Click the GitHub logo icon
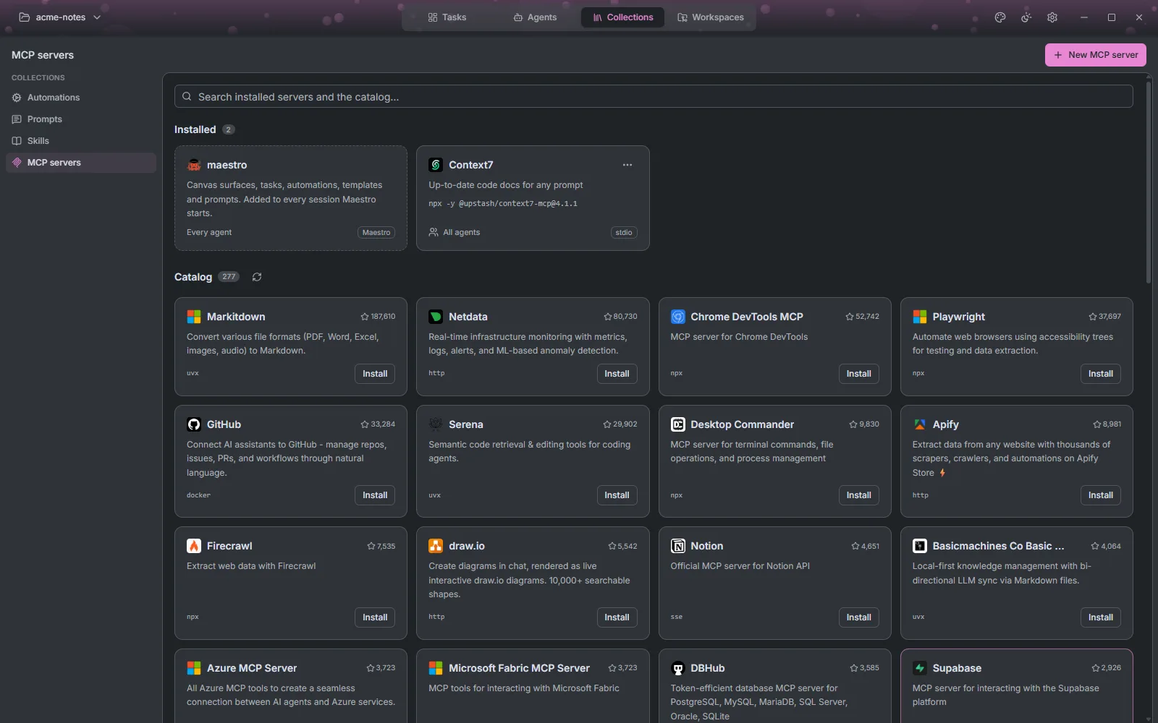Image resolution: width=1158 pixels, height=723 pixels. (x=194, y=424)
